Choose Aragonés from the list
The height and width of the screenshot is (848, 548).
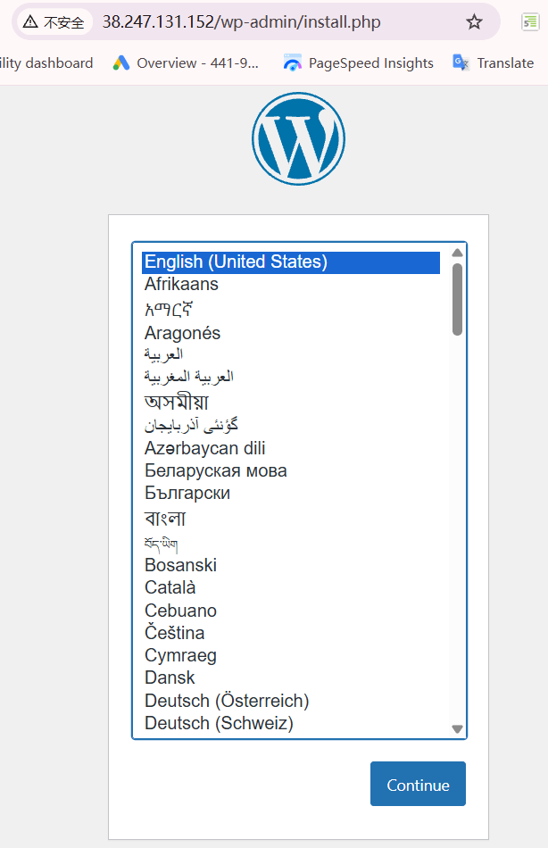tap(291, 333)
